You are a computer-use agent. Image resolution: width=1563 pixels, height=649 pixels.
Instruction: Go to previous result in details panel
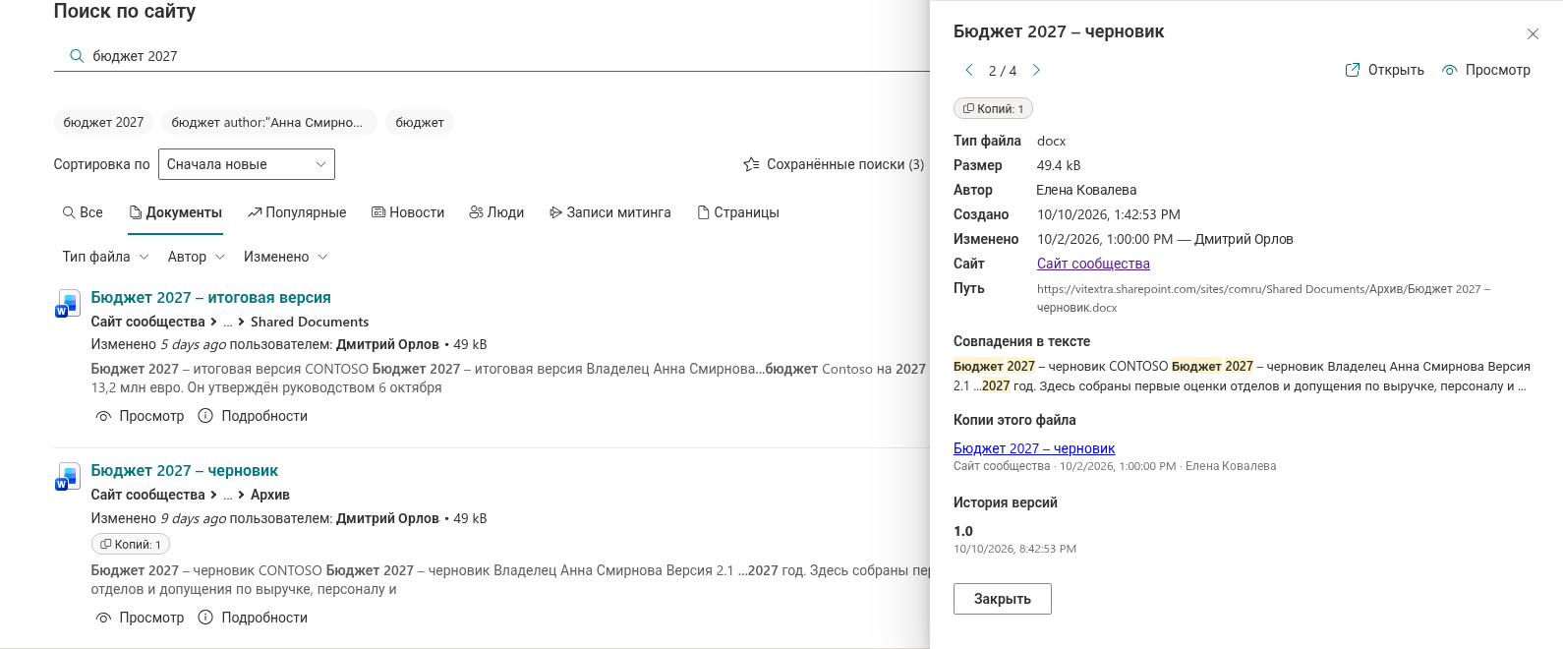[969, 70]
